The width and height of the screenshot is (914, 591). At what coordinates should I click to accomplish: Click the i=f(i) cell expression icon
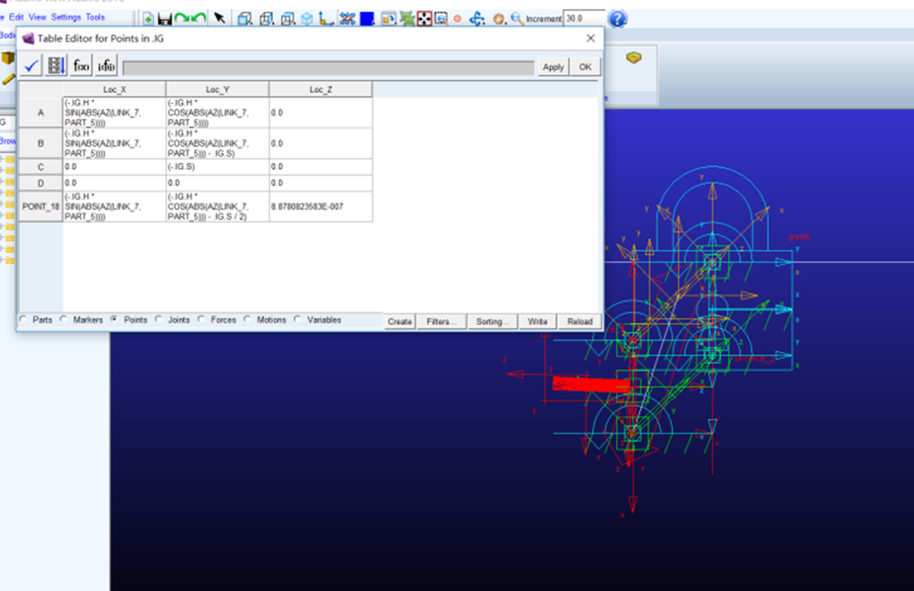pyautogui.click(x=106, y=66)
